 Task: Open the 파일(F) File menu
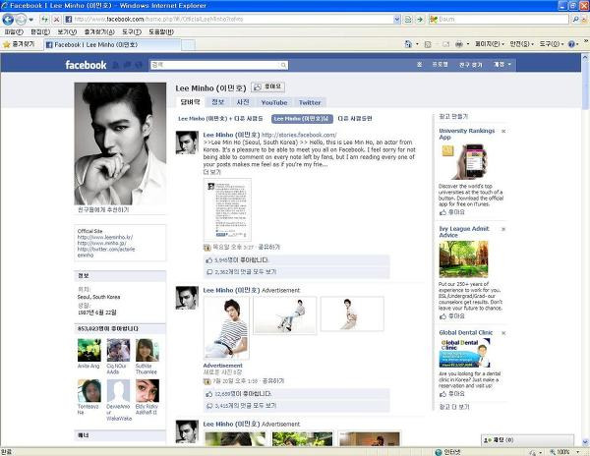pos(14,32)
